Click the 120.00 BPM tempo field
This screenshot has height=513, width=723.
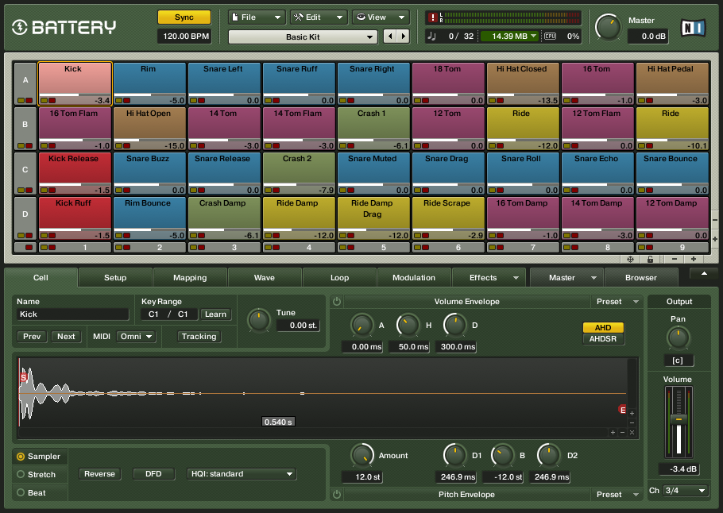(x=186, y=37)
